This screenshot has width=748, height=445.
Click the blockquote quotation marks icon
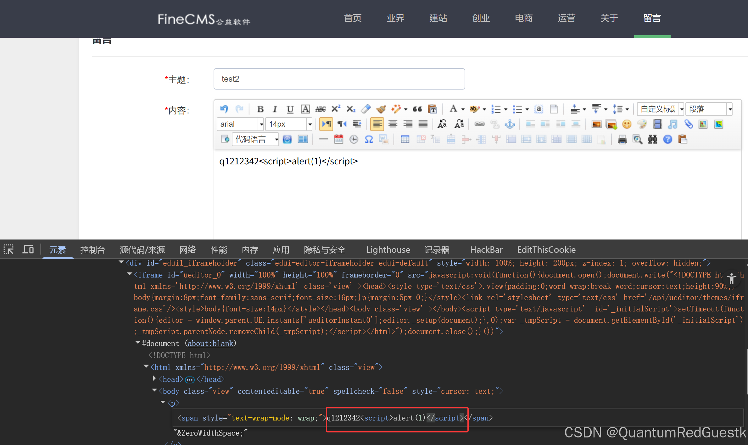tap(417, 109)
